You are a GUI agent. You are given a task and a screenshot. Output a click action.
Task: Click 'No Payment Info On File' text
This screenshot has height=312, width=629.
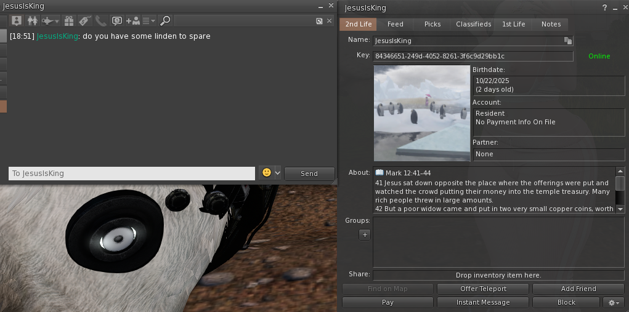pos(516,122)
